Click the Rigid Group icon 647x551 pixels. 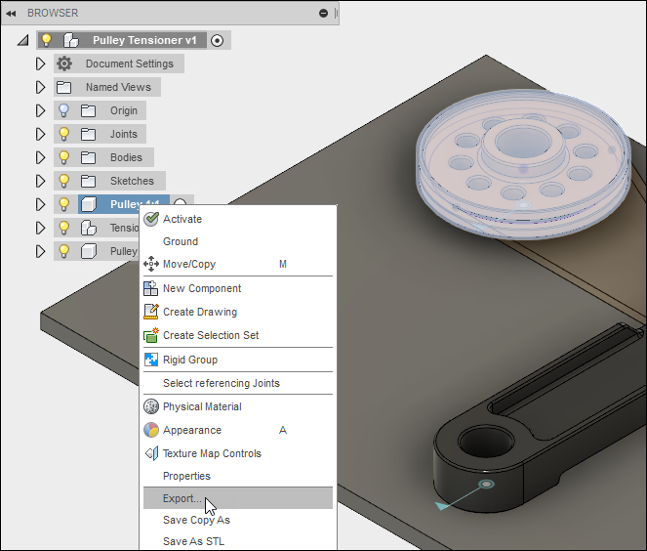[151, 360]
